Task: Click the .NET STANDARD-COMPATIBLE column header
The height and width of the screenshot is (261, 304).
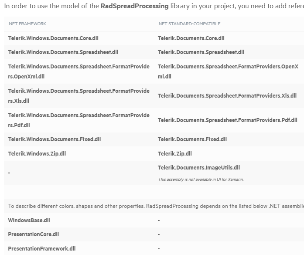Action: [189, 24]
